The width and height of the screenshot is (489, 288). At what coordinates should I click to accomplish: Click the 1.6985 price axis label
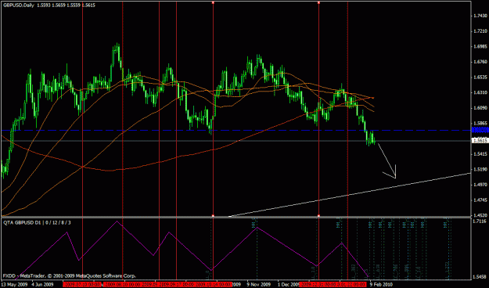coord(480,46)
